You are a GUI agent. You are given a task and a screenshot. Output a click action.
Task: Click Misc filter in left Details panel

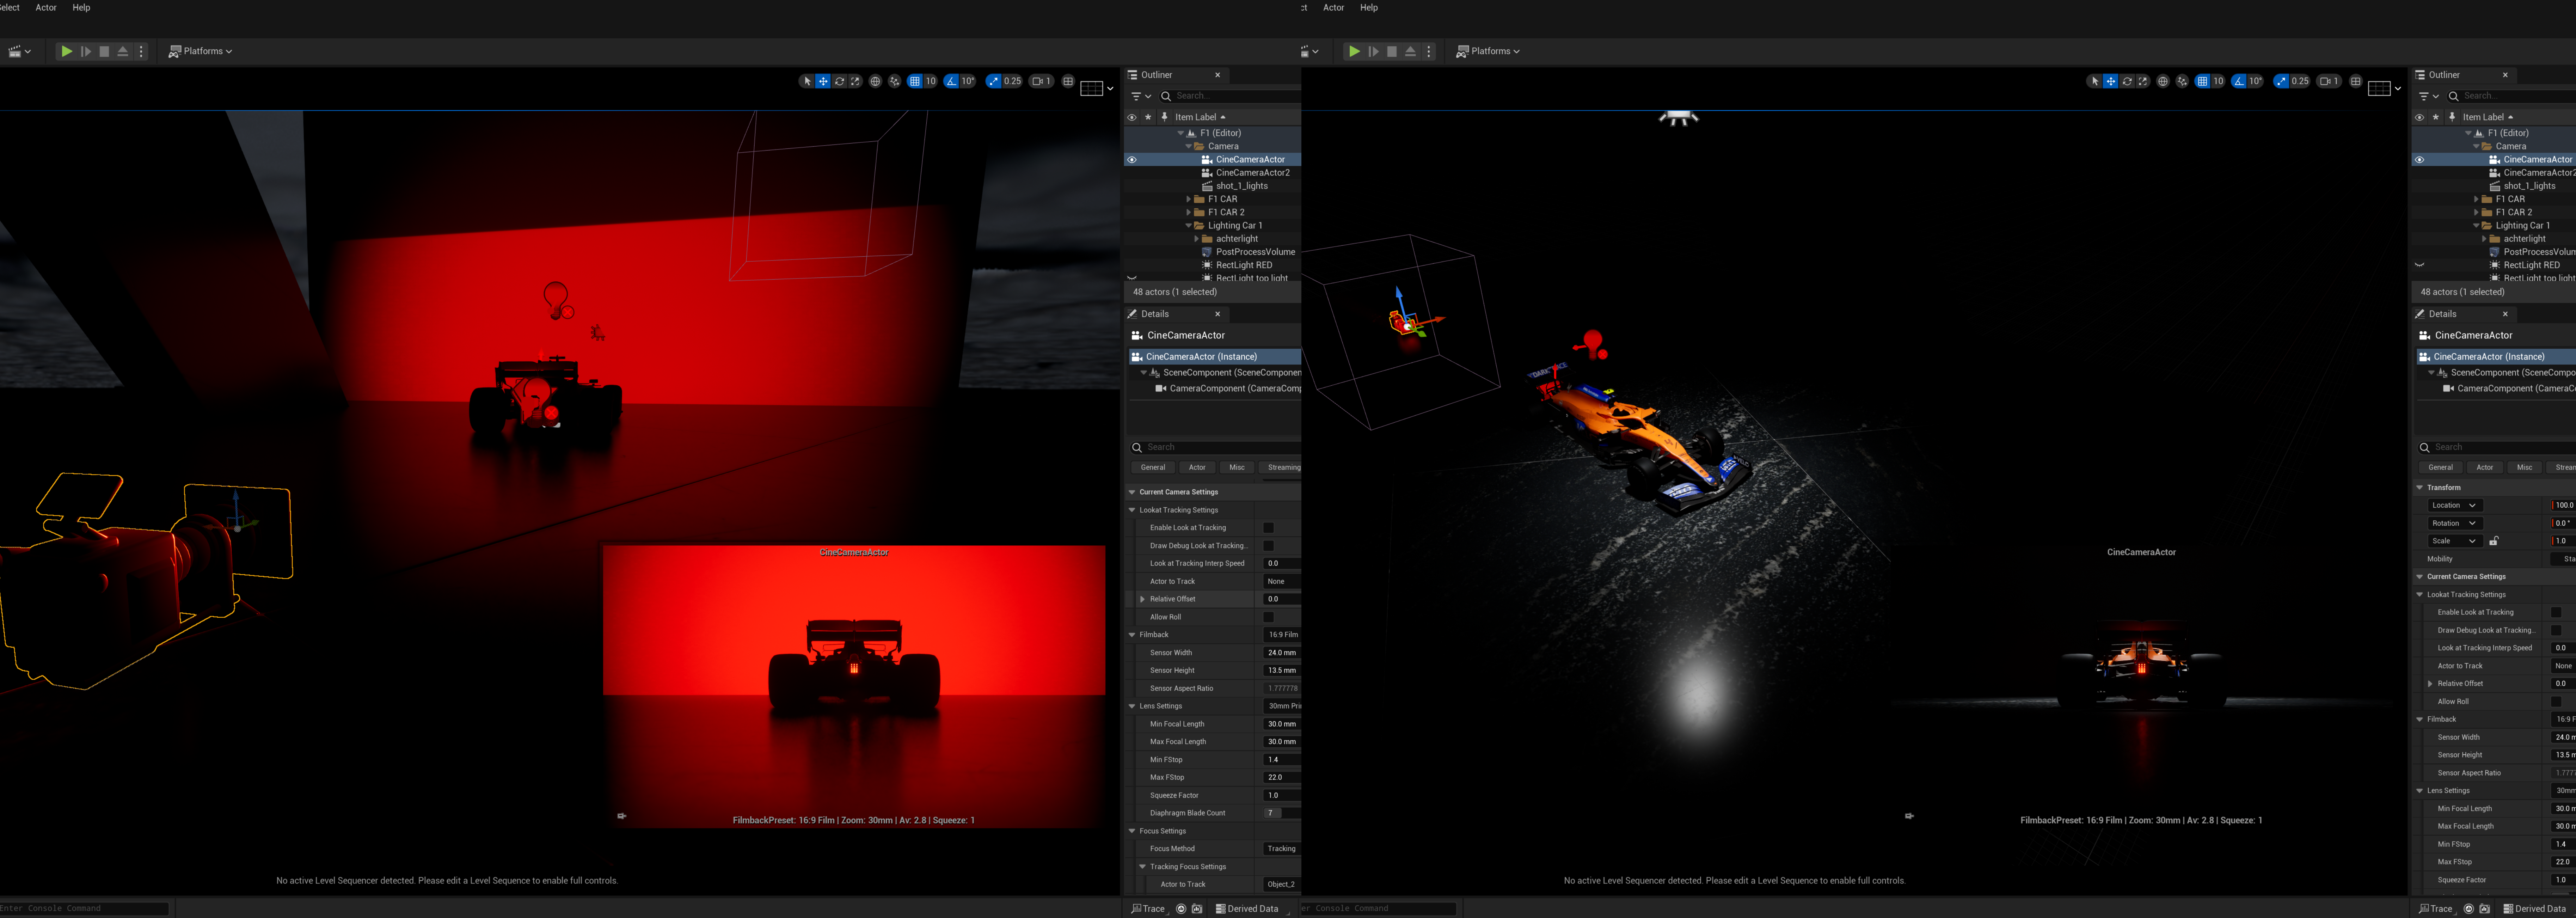click(x=1237, y=467)
